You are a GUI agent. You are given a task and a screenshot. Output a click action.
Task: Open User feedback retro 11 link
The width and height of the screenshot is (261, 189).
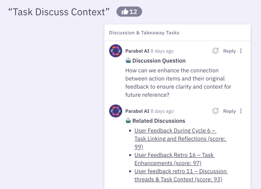coord(181,175)
